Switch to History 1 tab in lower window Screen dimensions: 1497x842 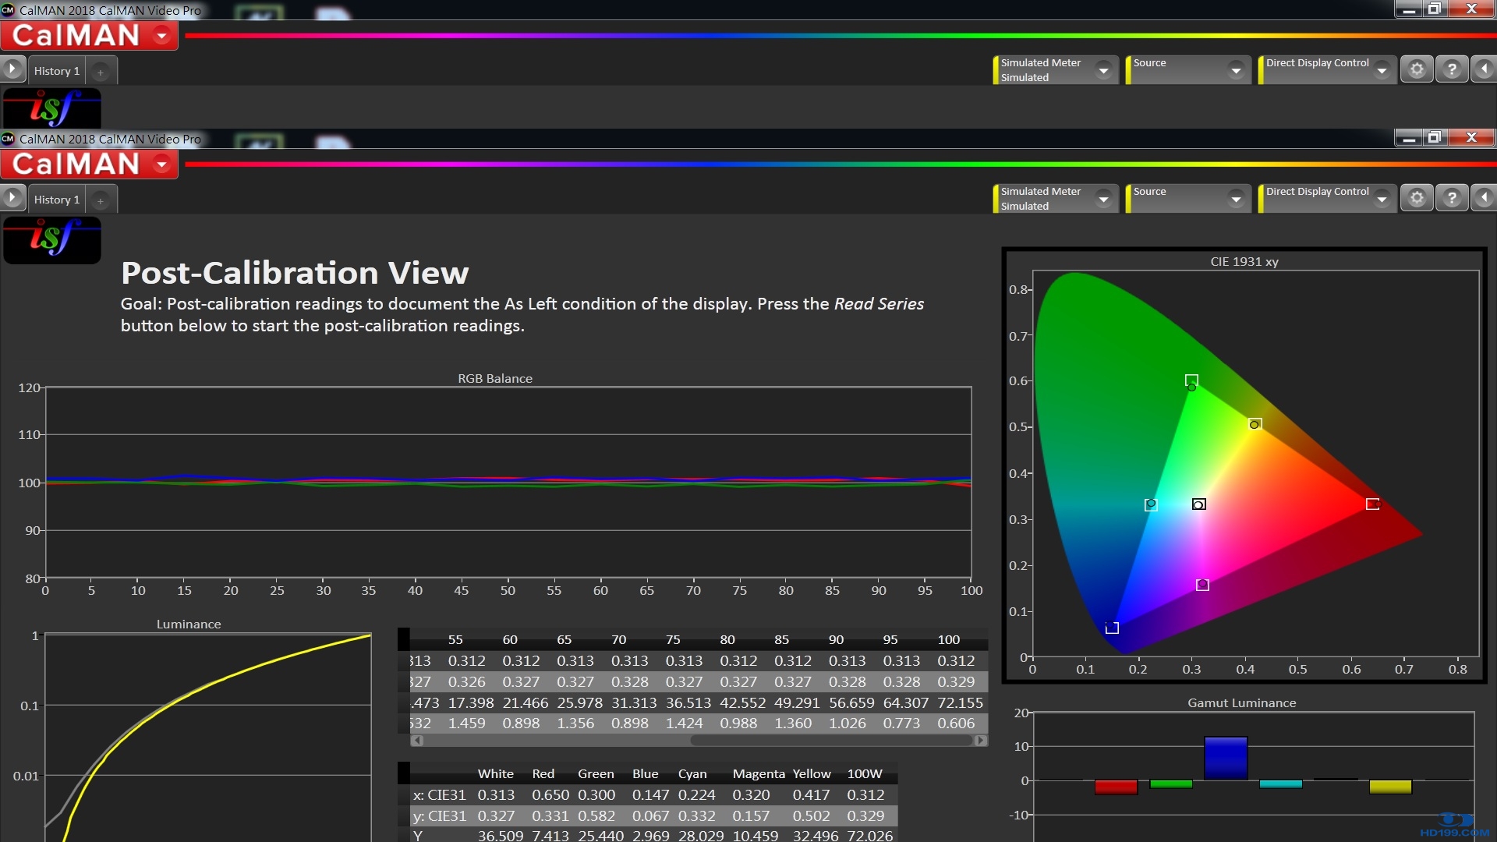[56, 200]
